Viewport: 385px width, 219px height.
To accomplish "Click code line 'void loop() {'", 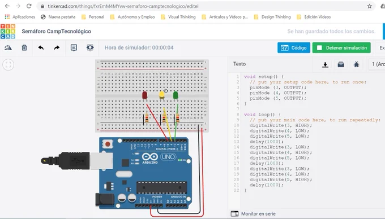I will 262,115.
